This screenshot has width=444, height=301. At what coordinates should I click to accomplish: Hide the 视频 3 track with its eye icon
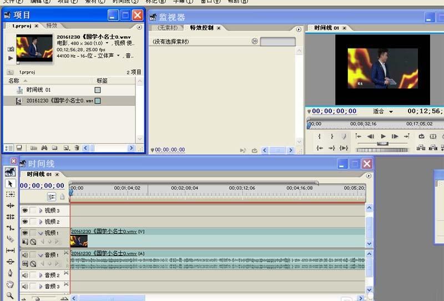(24, 210)
